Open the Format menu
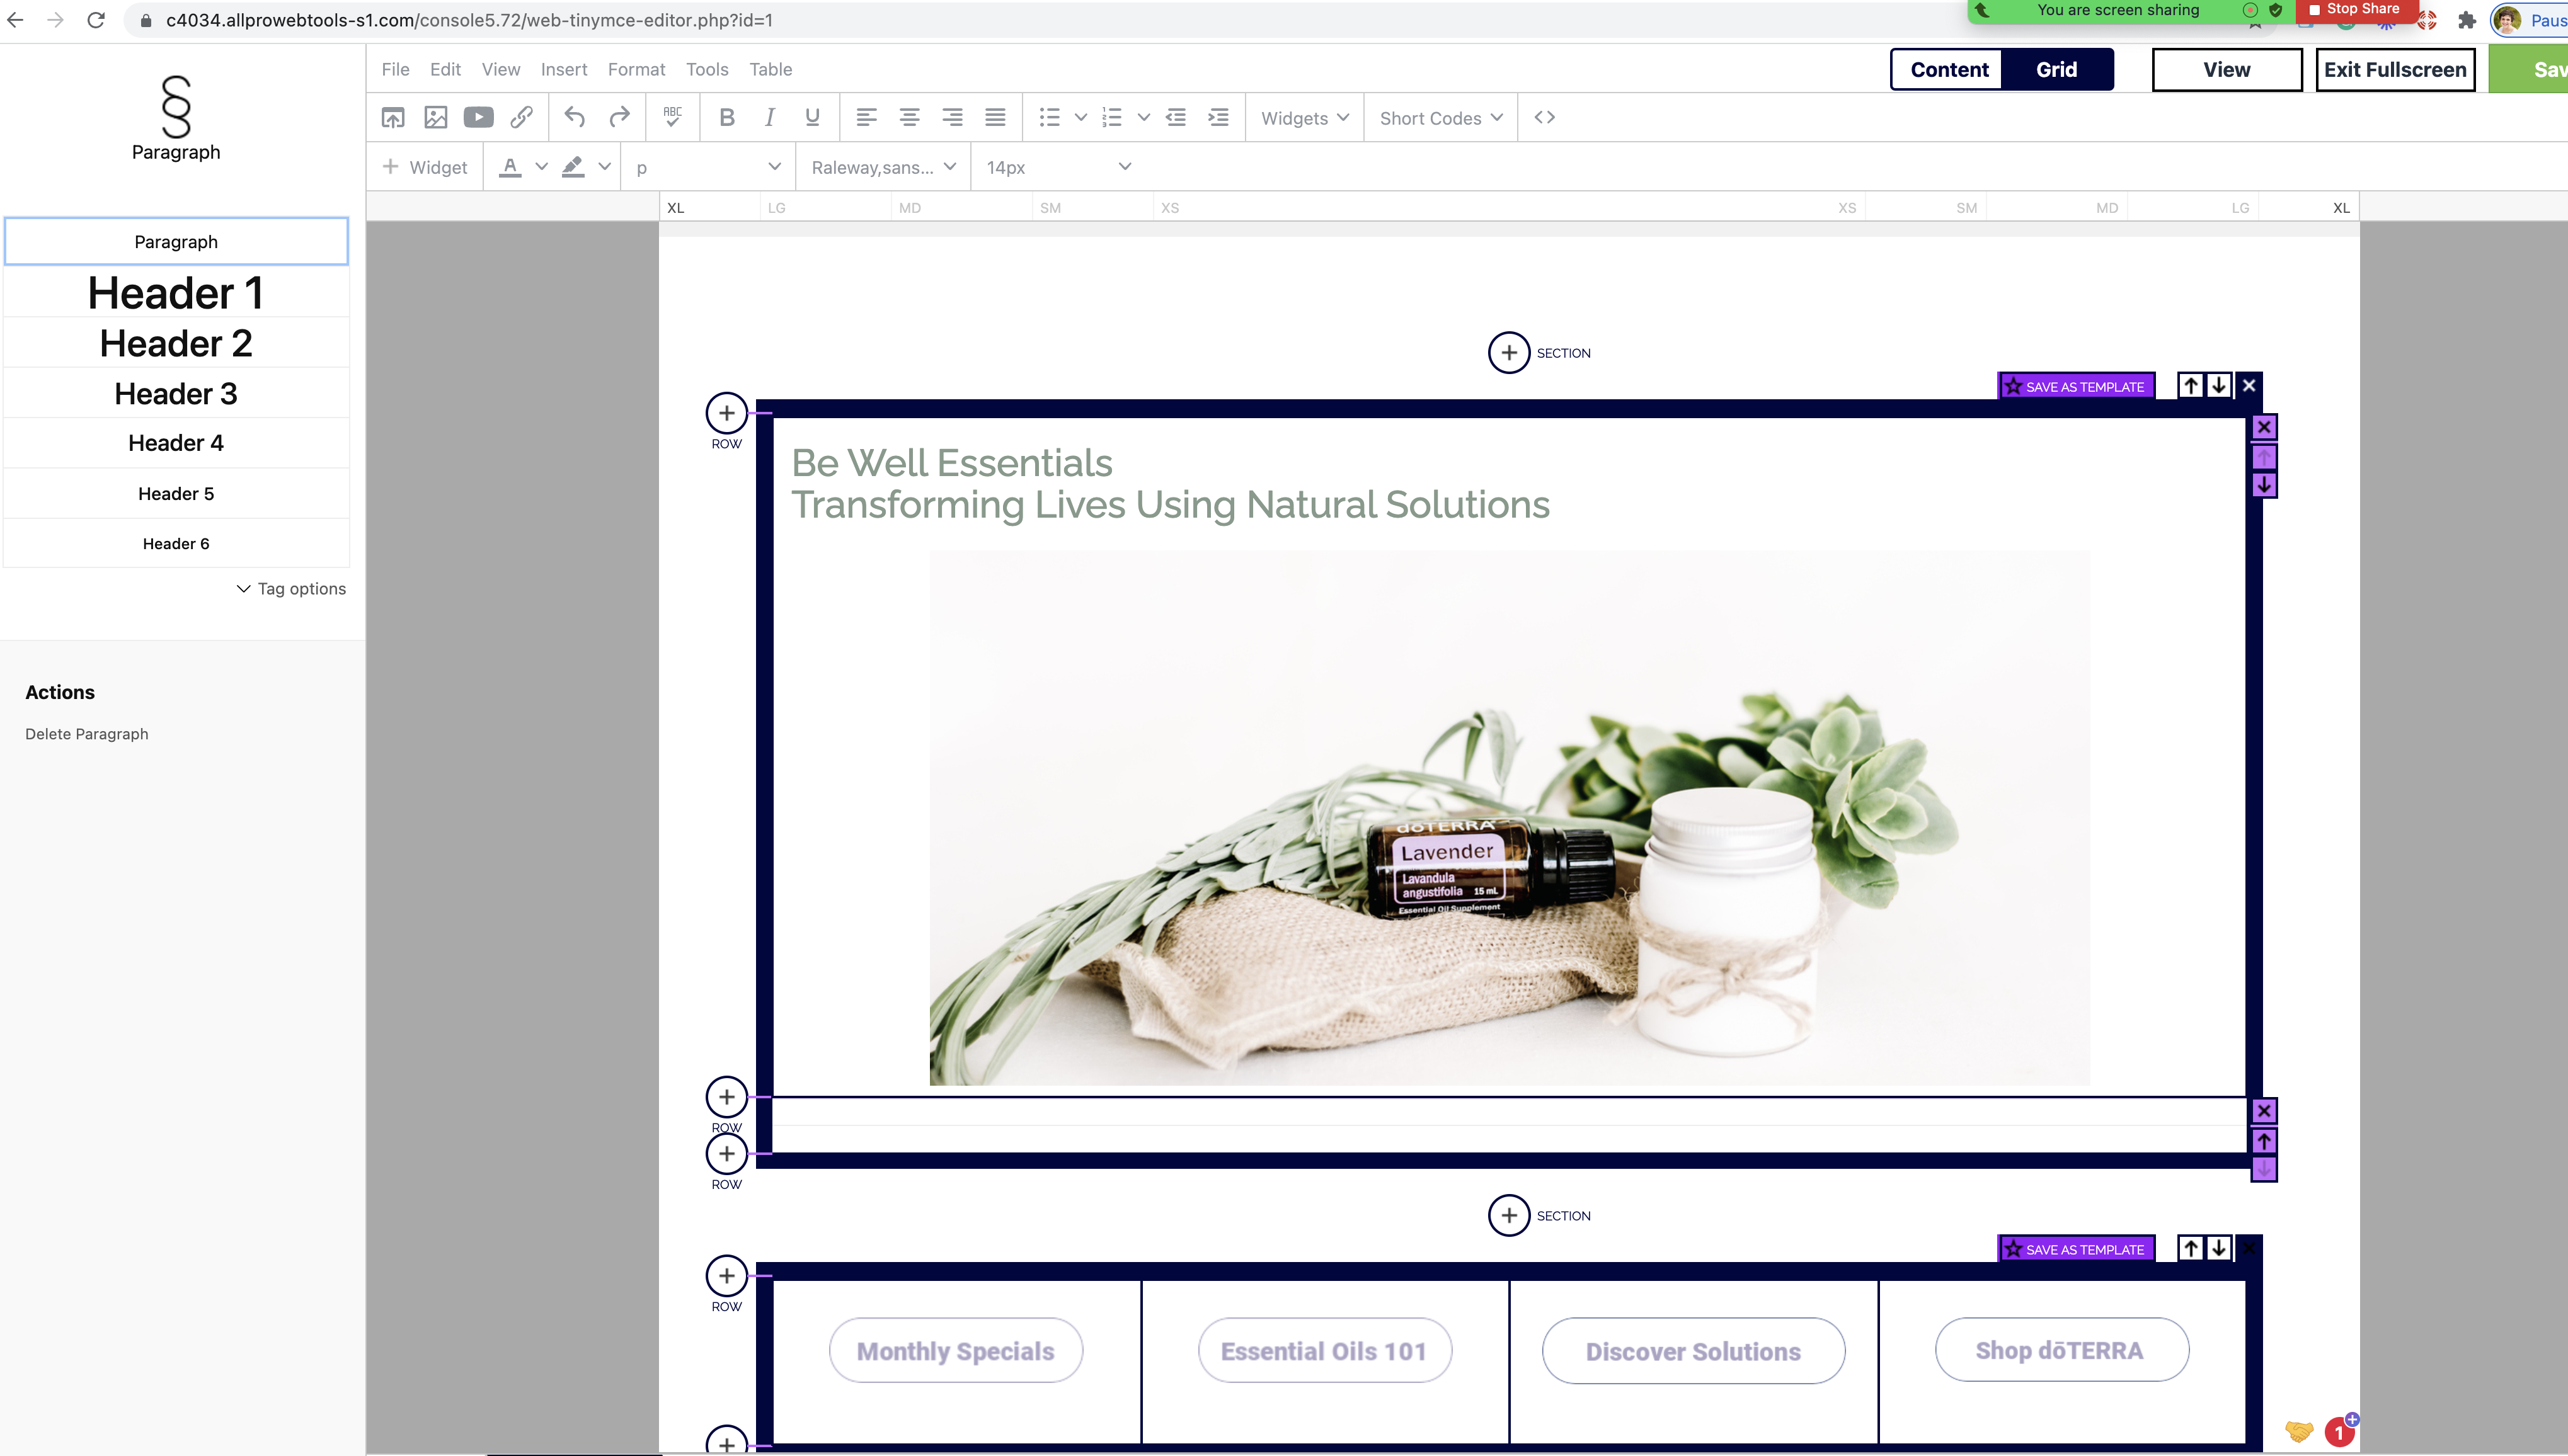This screenshot has width=2568, height=1456. (x=636, y=70)
